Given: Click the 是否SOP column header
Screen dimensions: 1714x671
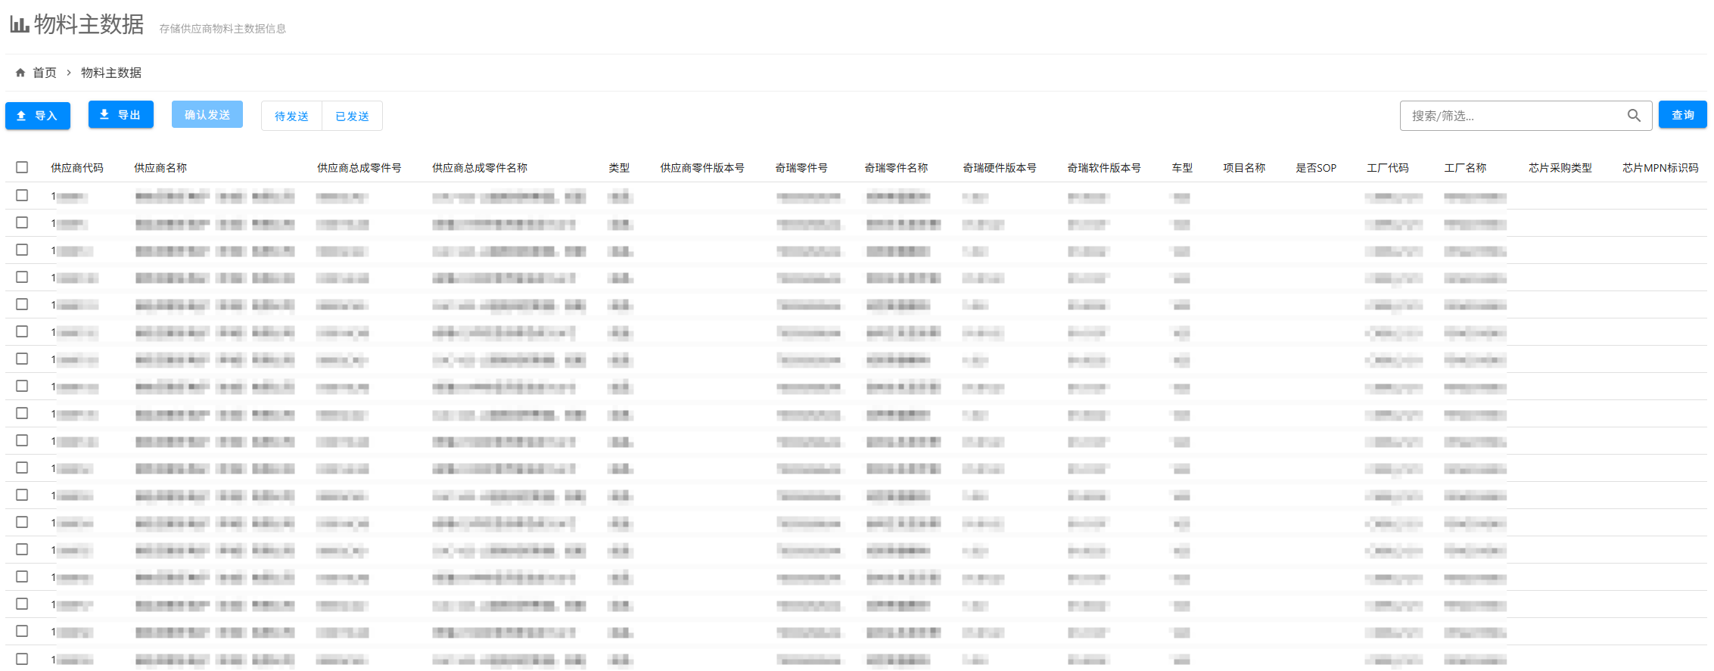Looking at the screenshot, I should point(1316,168).
